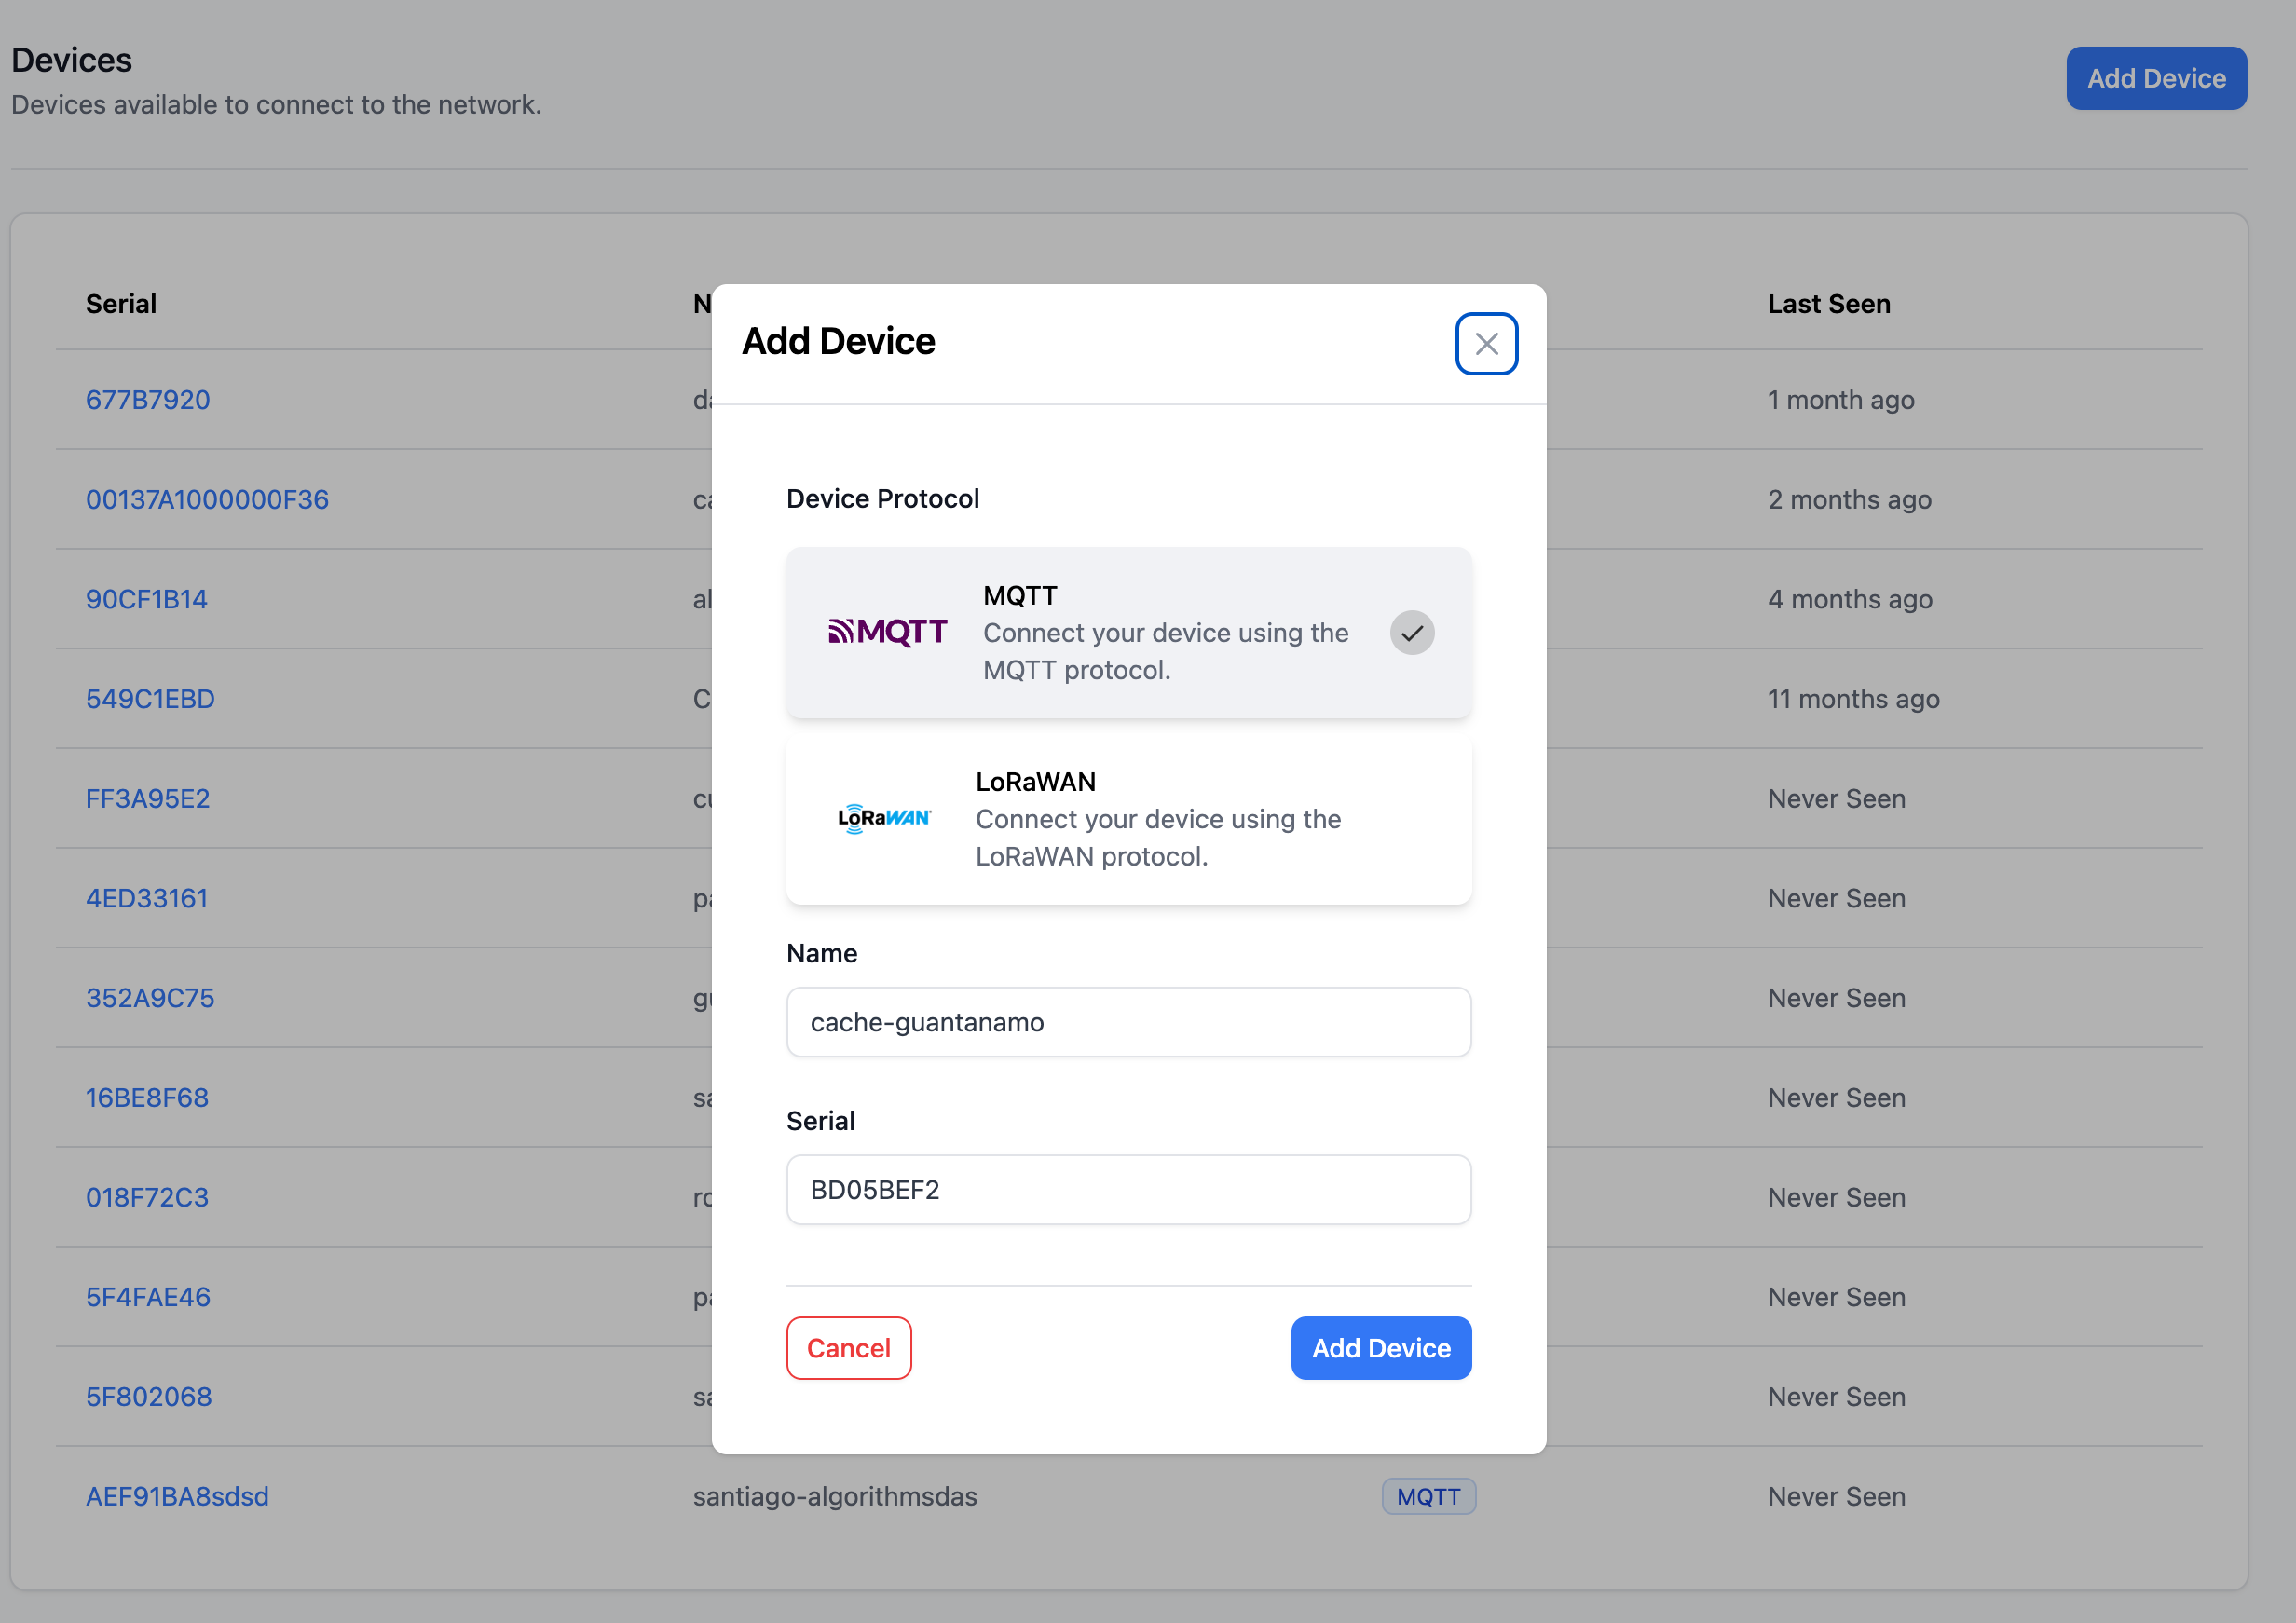The image size is (2296, 1623).
Task: Click the LoRaWAN protocol logo
Action: point(884,818)
